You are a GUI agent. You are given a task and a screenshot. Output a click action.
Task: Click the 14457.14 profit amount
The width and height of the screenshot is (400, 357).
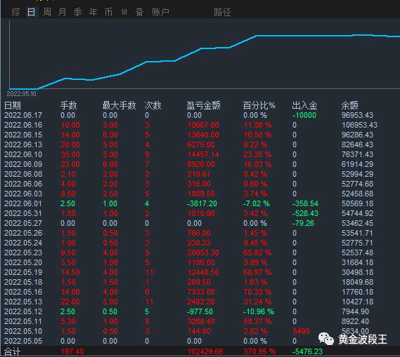pos(203,154)
